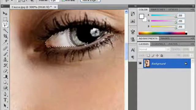Switch to the Swatches tab
Screen dimensions: 196x110
[158, 9]
